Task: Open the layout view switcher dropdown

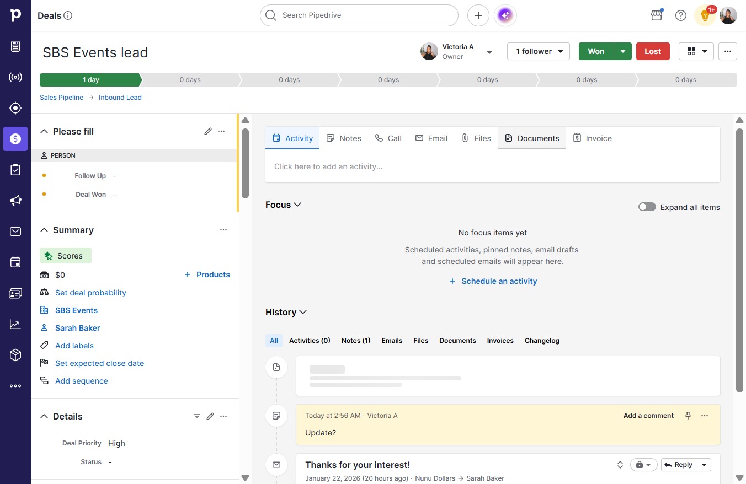Action: point(696,51)
